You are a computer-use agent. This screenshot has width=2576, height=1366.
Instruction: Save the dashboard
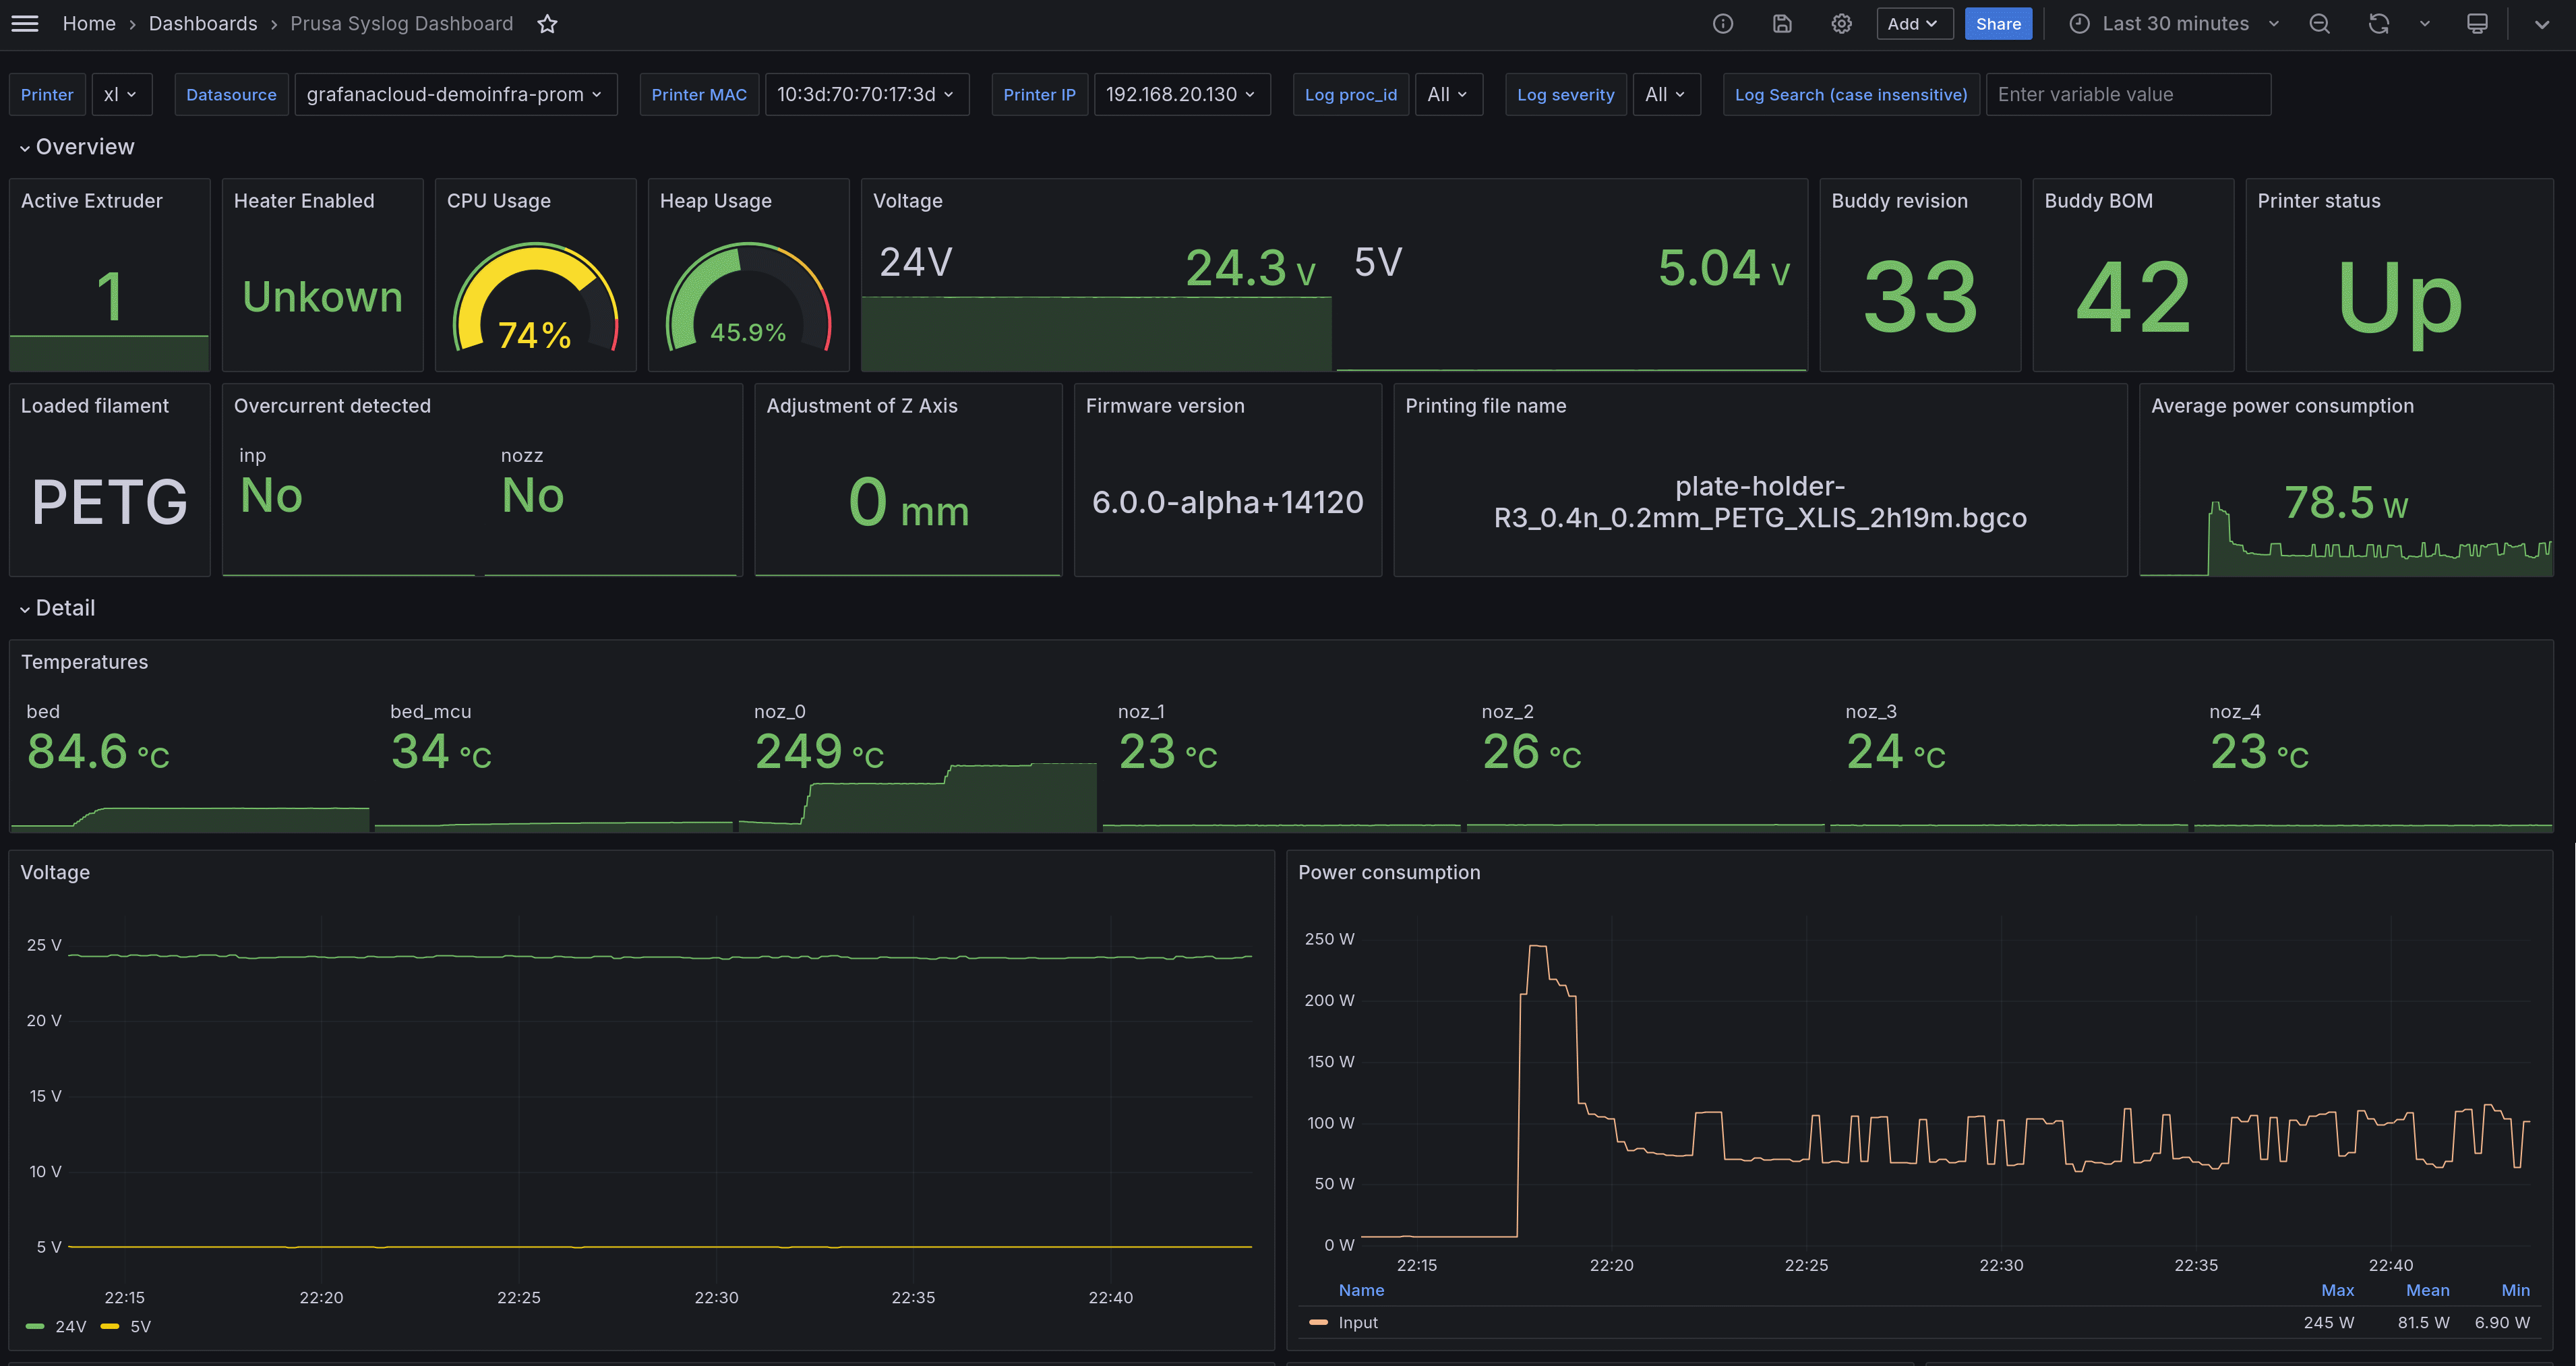1782,23
